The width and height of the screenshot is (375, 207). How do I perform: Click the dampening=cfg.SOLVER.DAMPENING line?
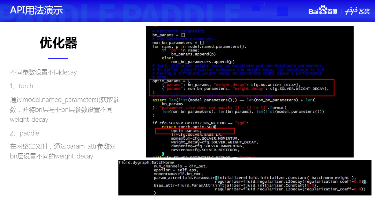[207, 146]
